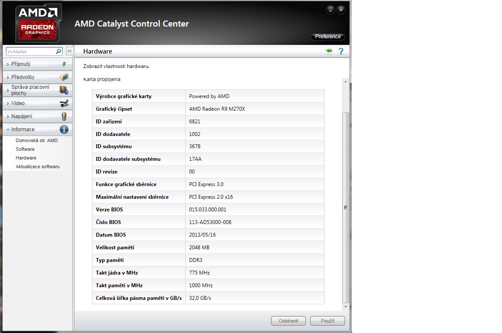Click the BIOS date 2013/05/16
This screenshot has width=502, height=333.
coord(202,234)
